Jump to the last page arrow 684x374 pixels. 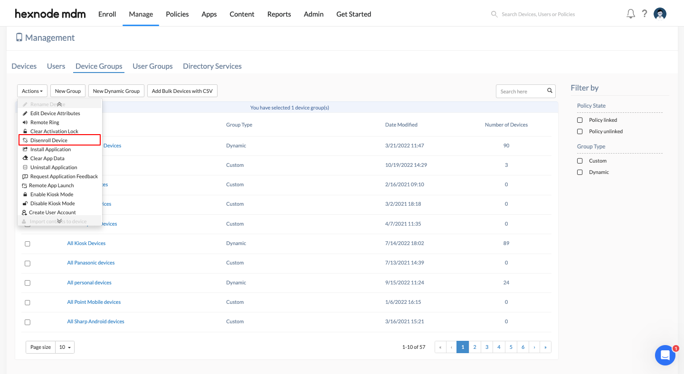(x=545, y=347)
